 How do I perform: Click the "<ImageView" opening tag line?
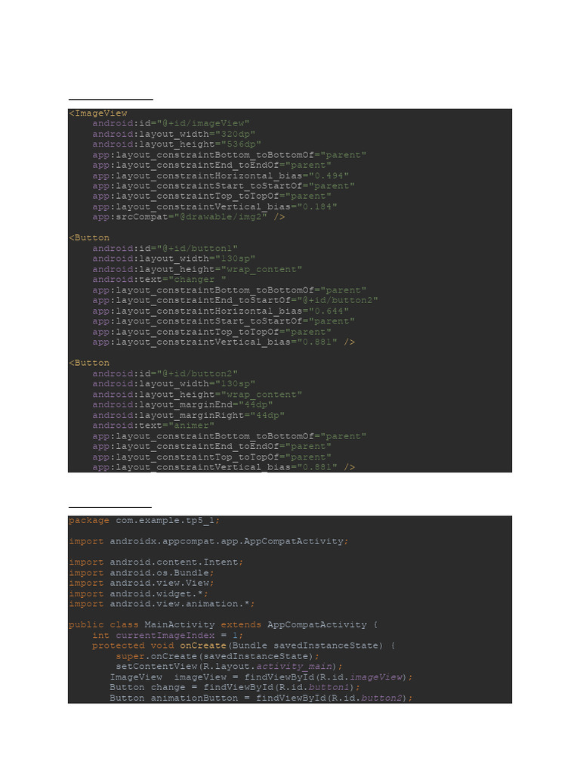[x=98, y=113]
